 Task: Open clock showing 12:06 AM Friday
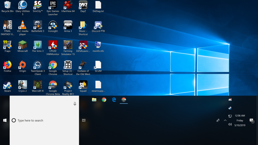coord(240,120)
